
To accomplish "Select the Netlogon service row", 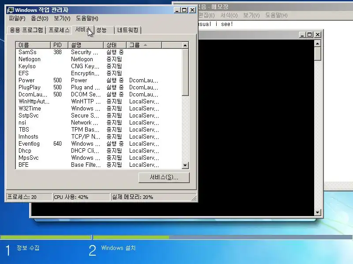I will pyautogui.click(x=99, y=59).
